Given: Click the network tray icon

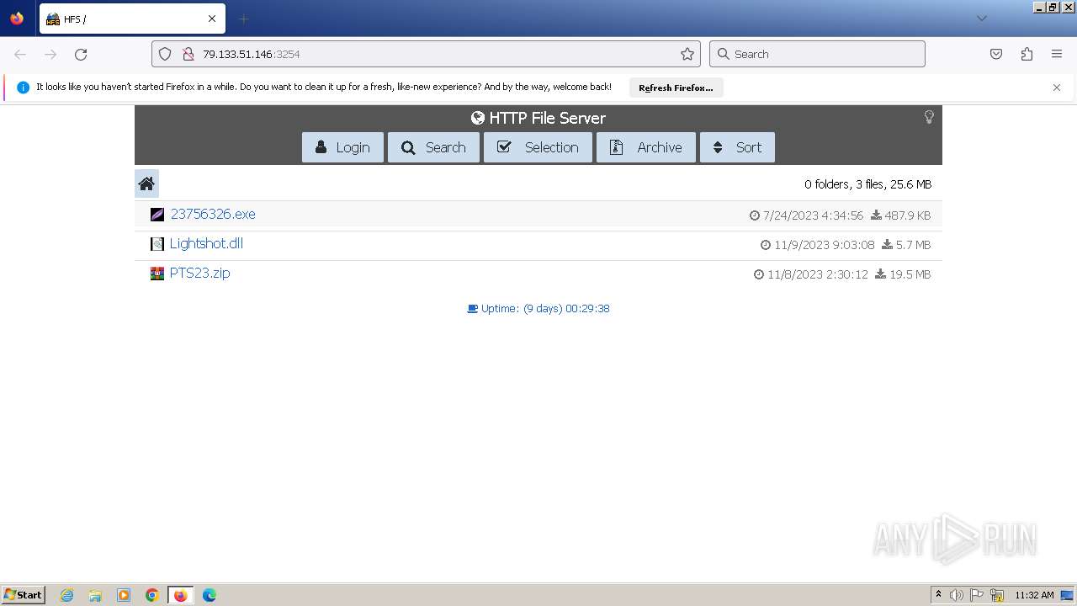Looking at the screenshot, I should [997, 595].
